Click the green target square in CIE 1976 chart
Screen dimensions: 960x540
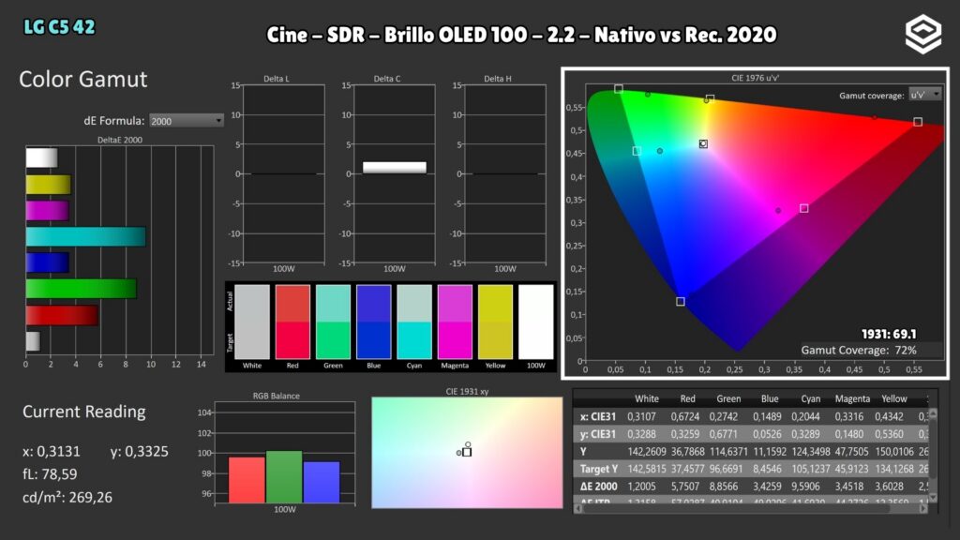(x=619, y=89)
